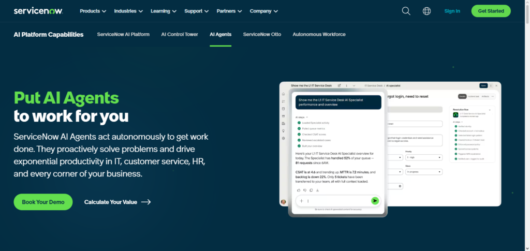Collapse the Resolution flow panel chevron
Image resolution: width=530 pixels, height=251 pixels.
490,110
